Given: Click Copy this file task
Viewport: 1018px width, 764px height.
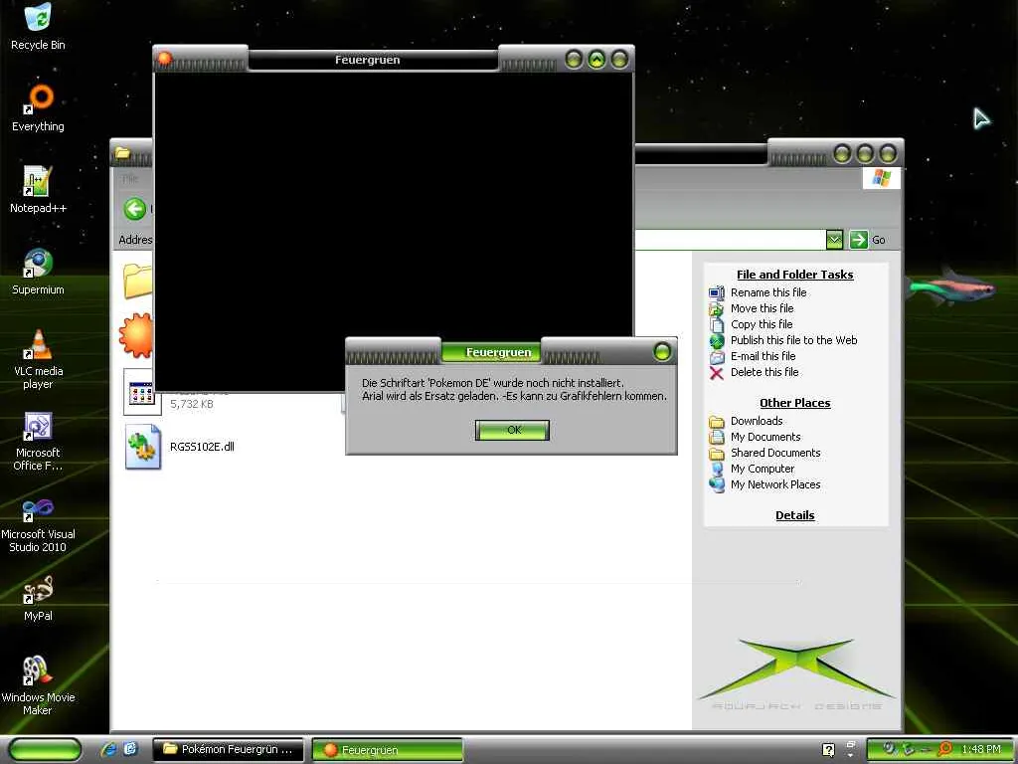Looking at the screenshot, I should (761, 324).
